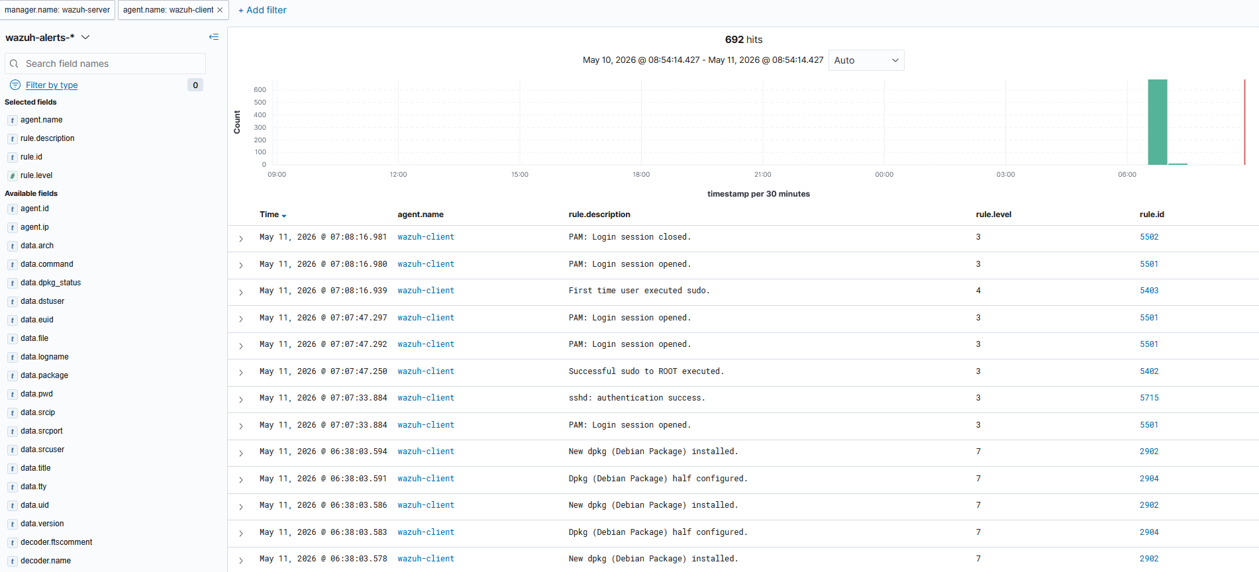Open the Filter by type link

[52, 85]
